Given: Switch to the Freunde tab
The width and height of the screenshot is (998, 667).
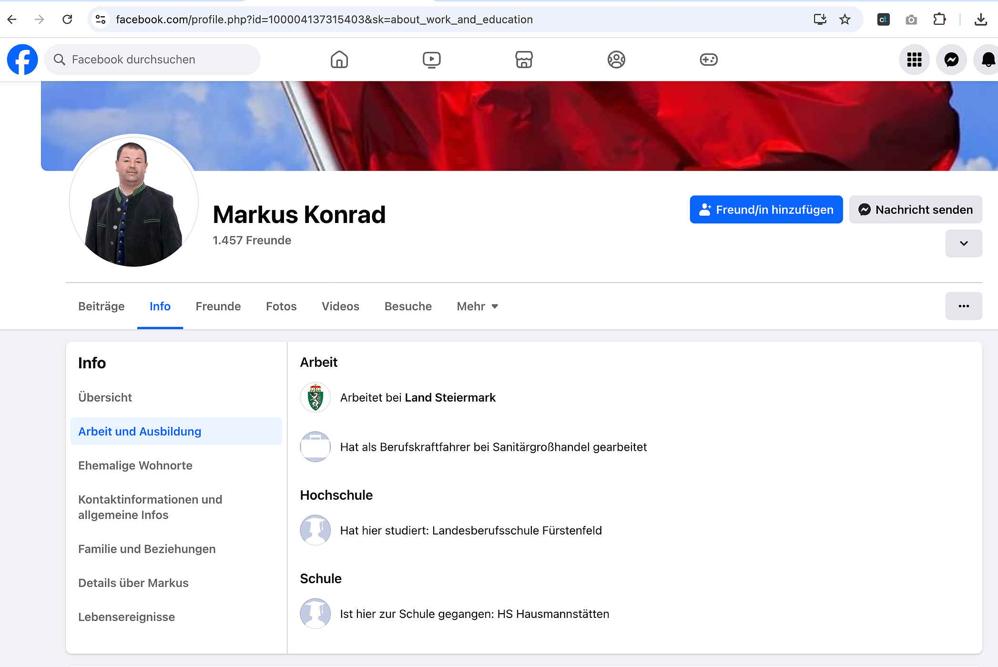Looking at the screenshot, I should tap(218, 306).
